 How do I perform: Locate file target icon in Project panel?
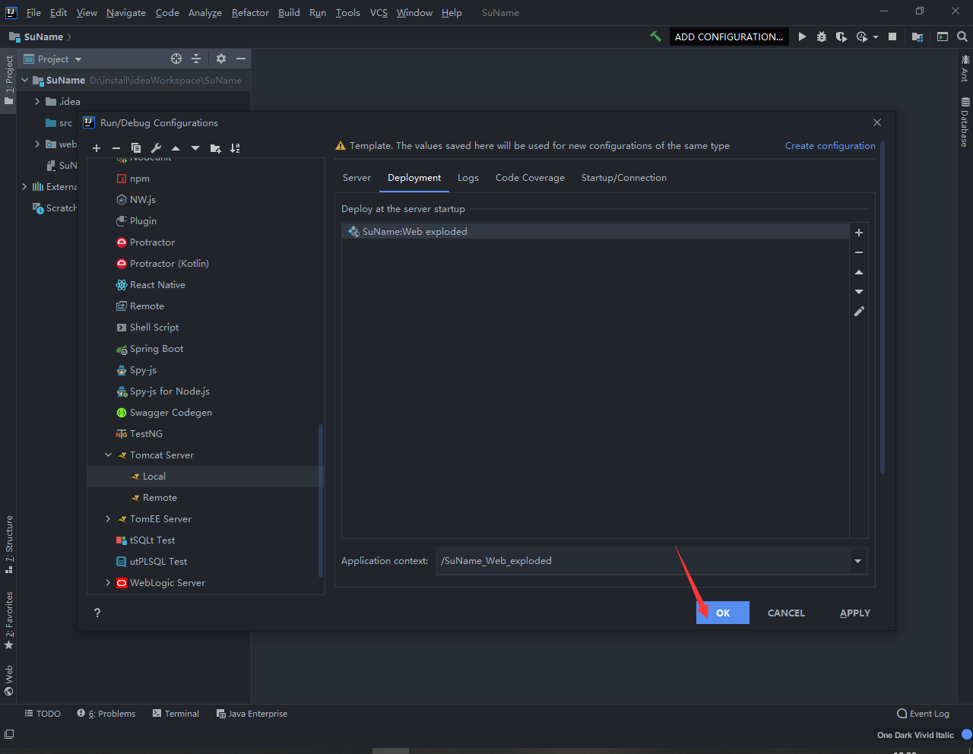pos(176,59)
